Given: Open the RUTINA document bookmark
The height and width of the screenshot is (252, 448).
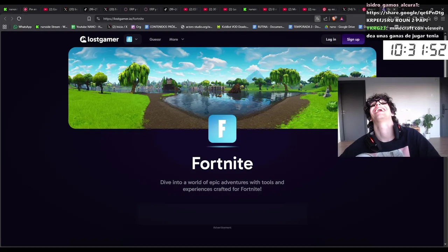Looking at the screenshot, I should [268, 27].
